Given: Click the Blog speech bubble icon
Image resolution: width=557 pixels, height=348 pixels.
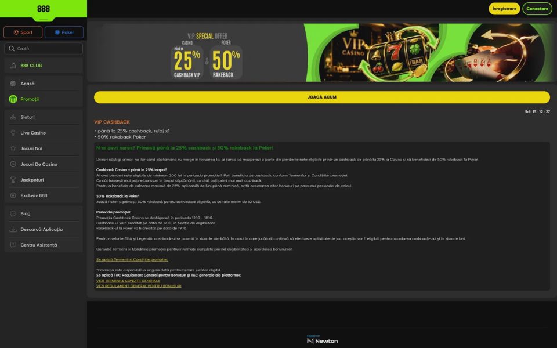Looking at the screenshot, I should 13,213.
